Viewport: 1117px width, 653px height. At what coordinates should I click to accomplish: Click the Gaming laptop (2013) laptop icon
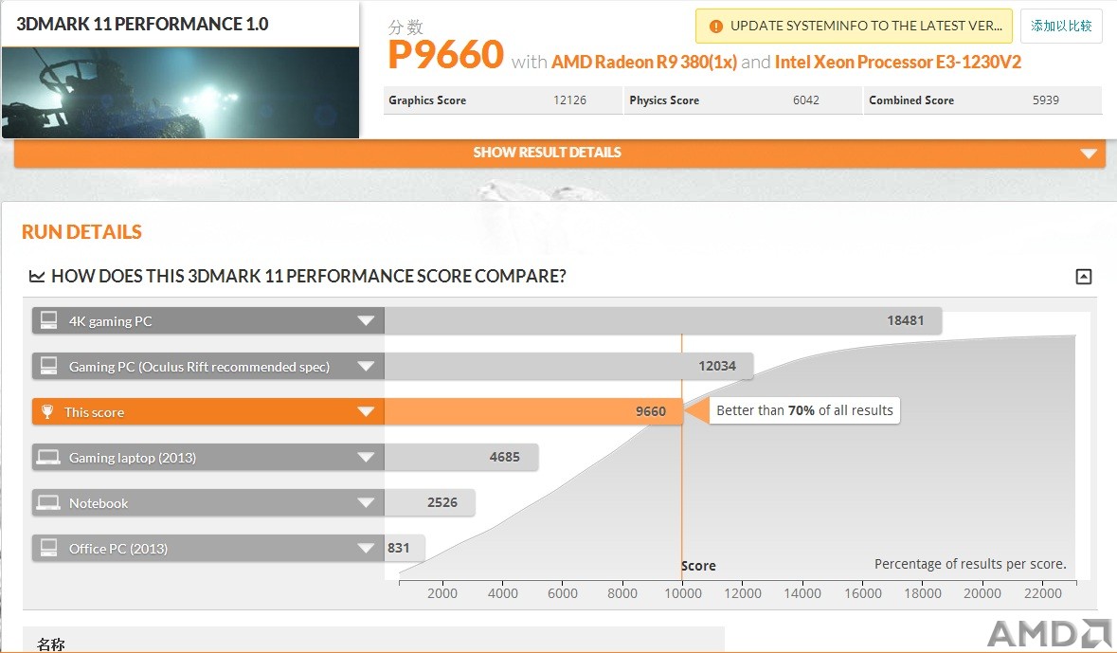[x=48, y=457]
